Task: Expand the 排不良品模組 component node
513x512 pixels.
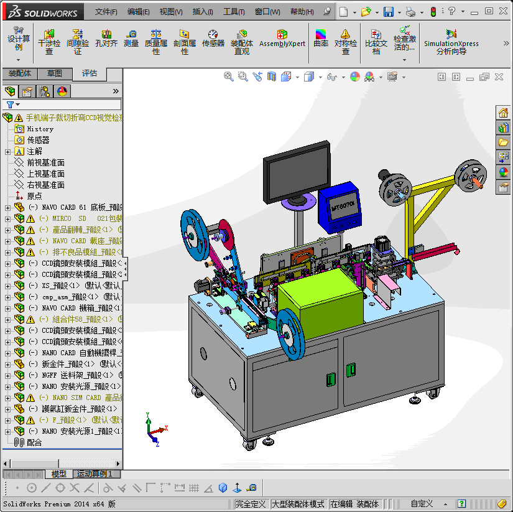Action: coord(8,253)
